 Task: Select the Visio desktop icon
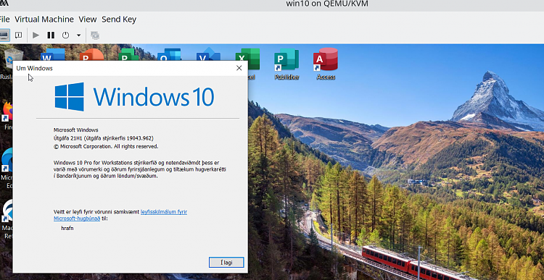pyautogui.click(x=208, y=55)
